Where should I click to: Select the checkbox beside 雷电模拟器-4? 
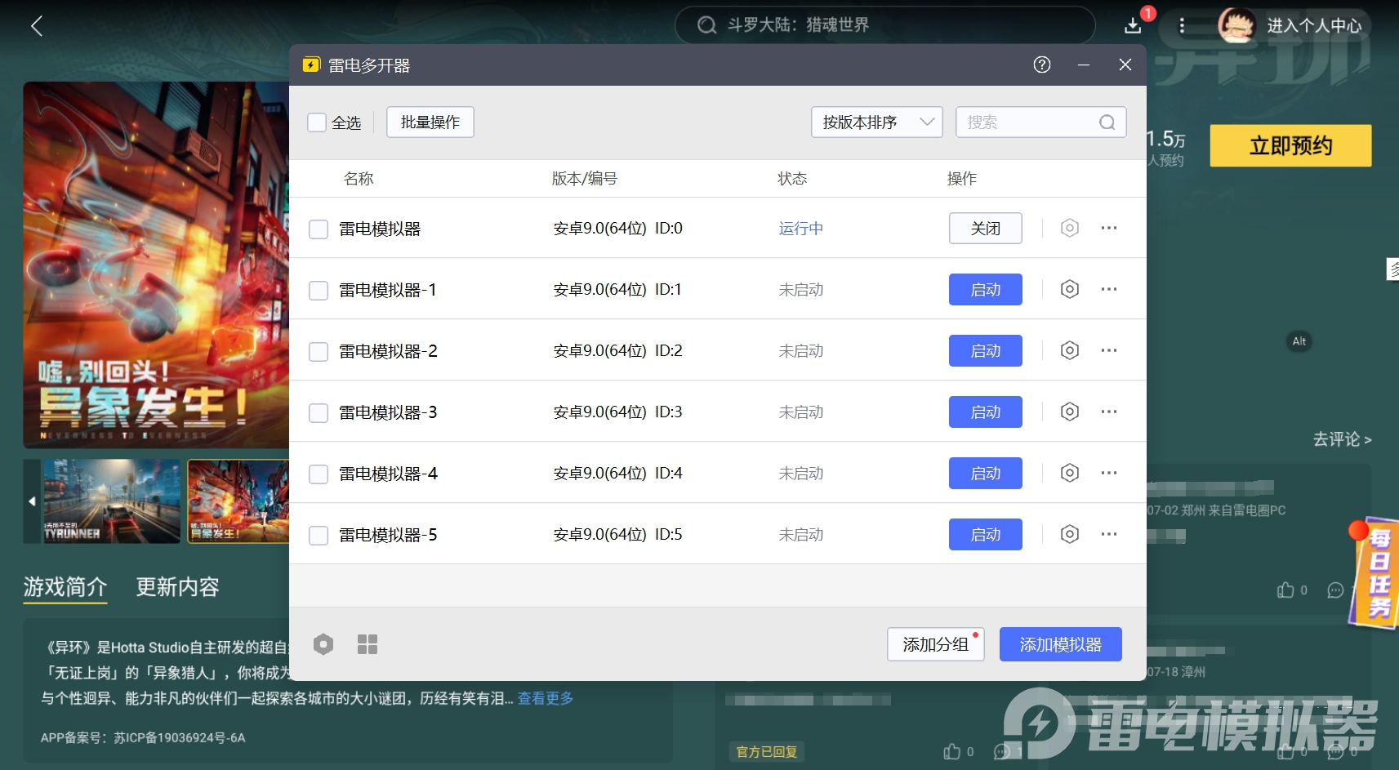(319, 474)
